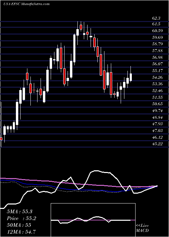Screen dimensions: 169x237
Task: Select the 62.3 price axis label
Action: [x=156, y=18]
